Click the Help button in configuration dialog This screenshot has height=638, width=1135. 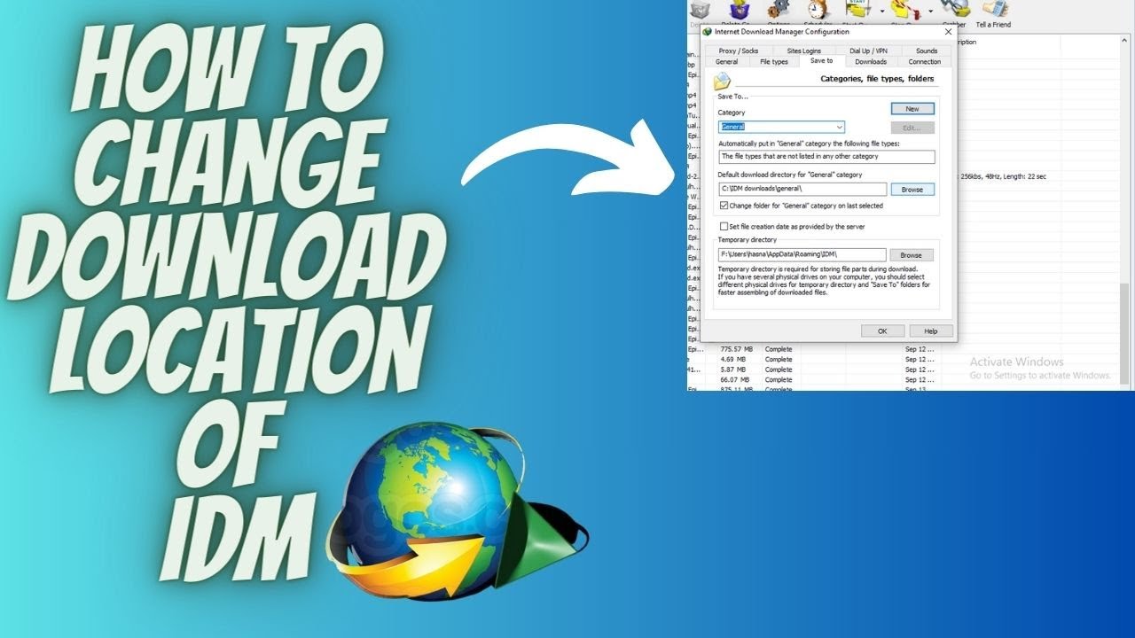coord(931,331)
